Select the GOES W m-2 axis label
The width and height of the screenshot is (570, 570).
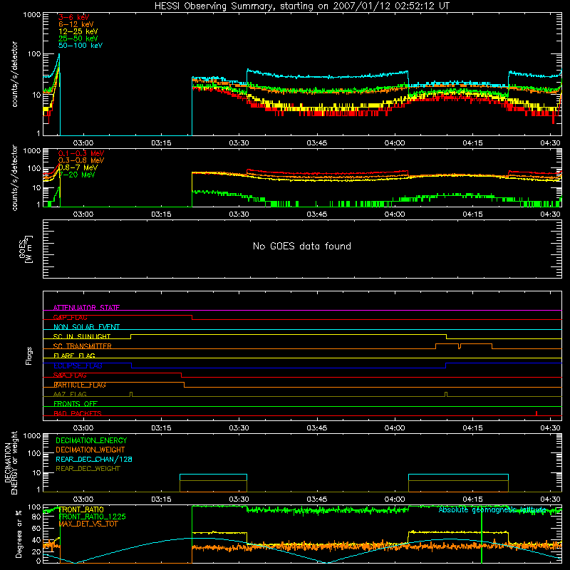[x=25, y=249]
